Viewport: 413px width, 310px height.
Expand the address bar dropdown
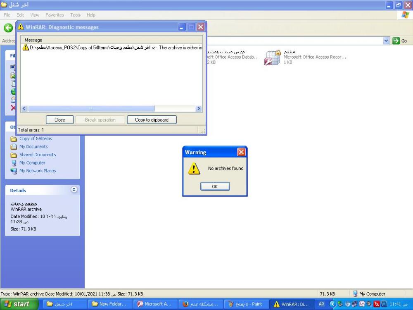386,41
